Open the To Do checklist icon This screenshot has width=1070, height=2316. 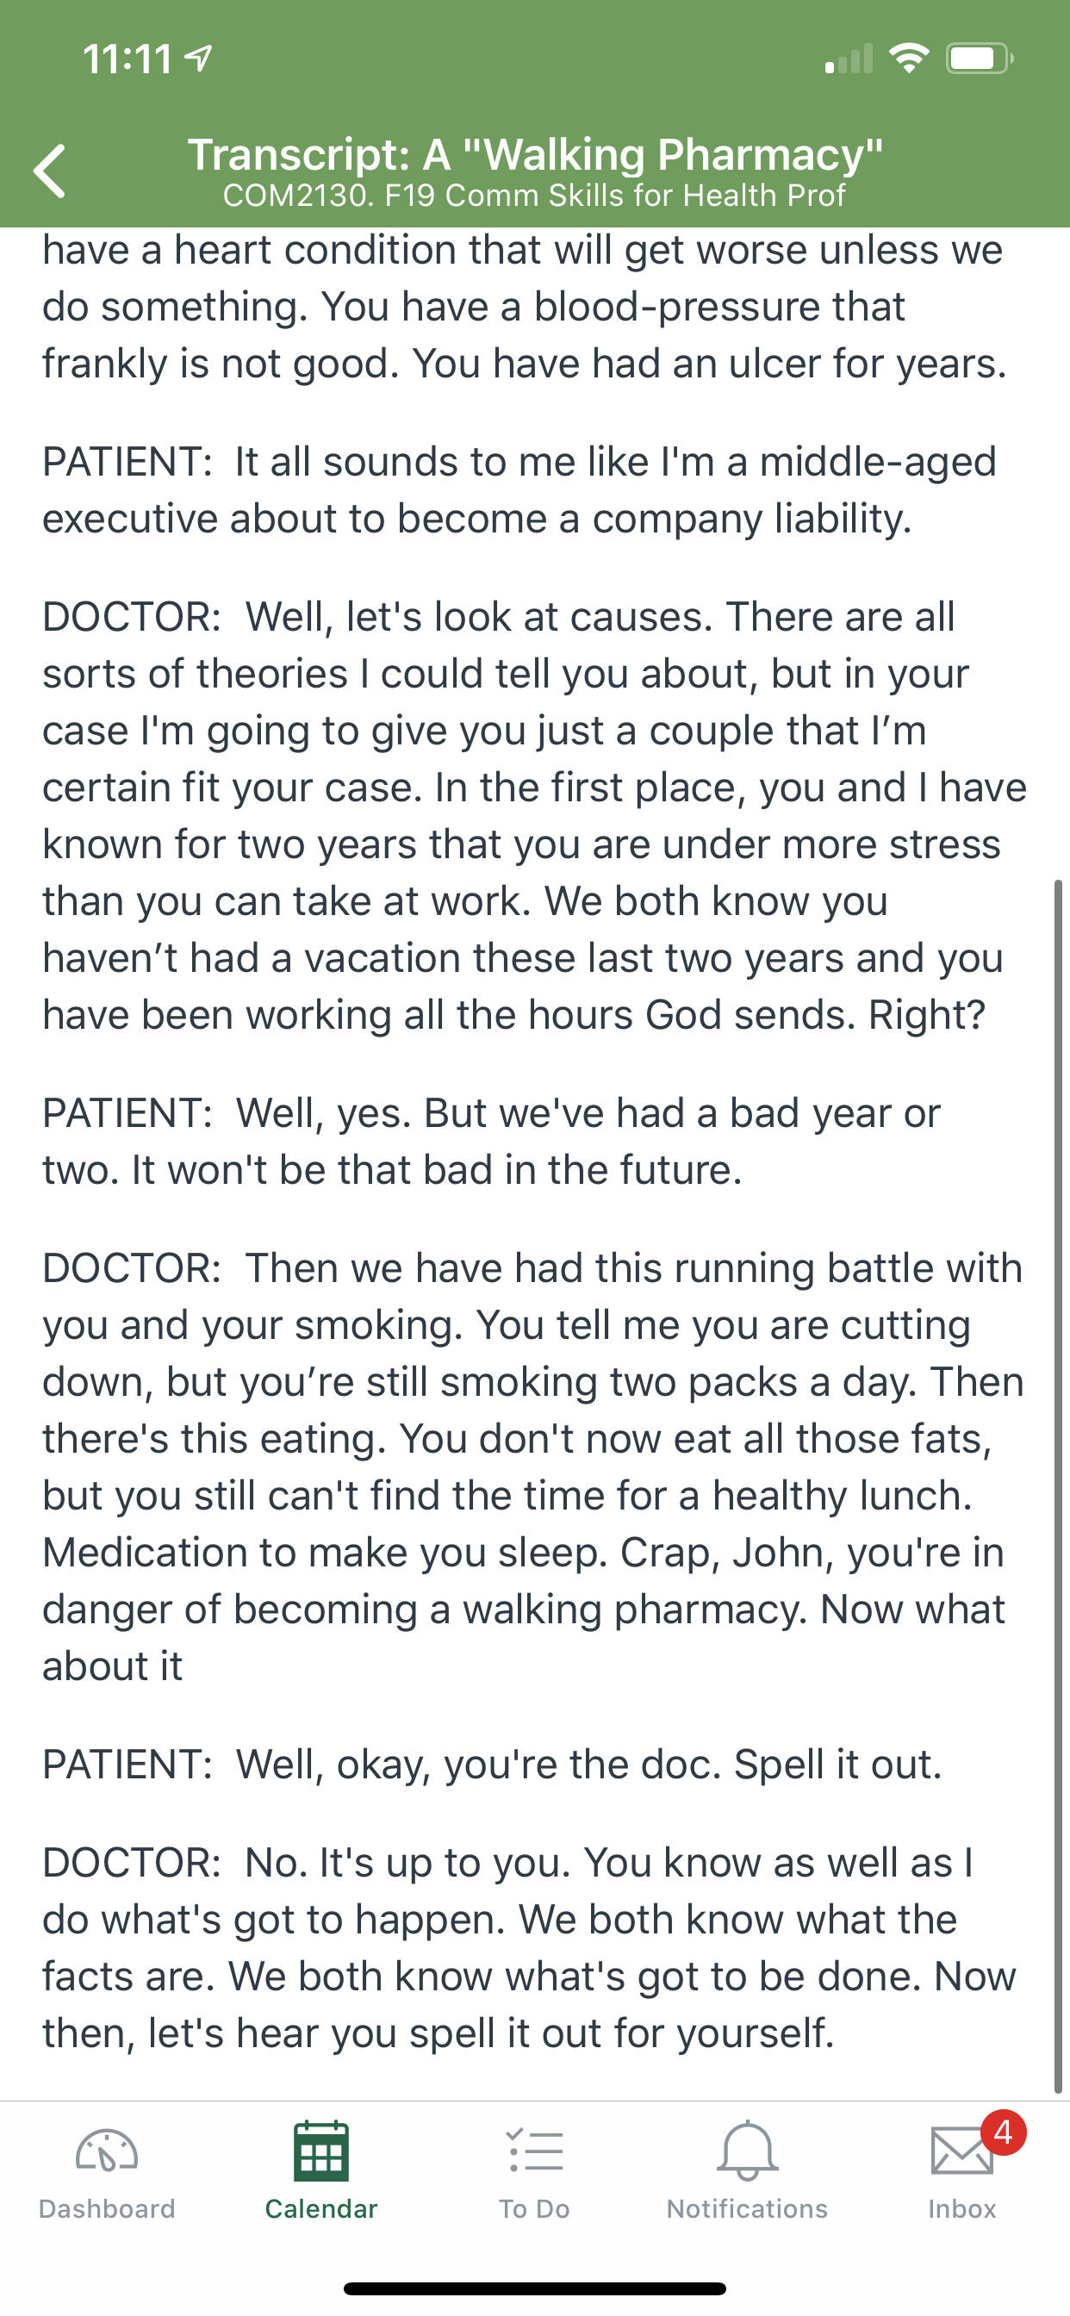tap(535, 2151)
